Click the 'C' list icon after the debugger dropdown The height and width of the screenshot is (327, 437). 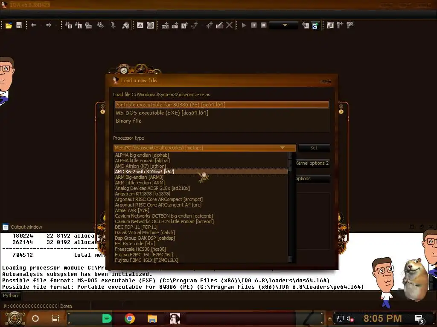pos(306,26)
